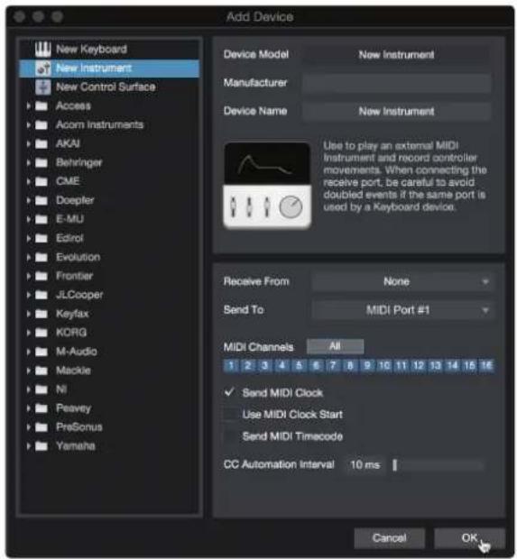Image resolution: width=517 pixels, height=559 pixels.
Task: Click the CME folder icon
Action: point(42,181)
